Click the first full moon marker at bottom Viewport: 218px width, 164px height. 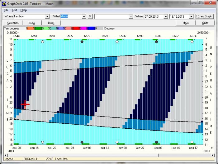pyautogui.click(x=43, y=142)
